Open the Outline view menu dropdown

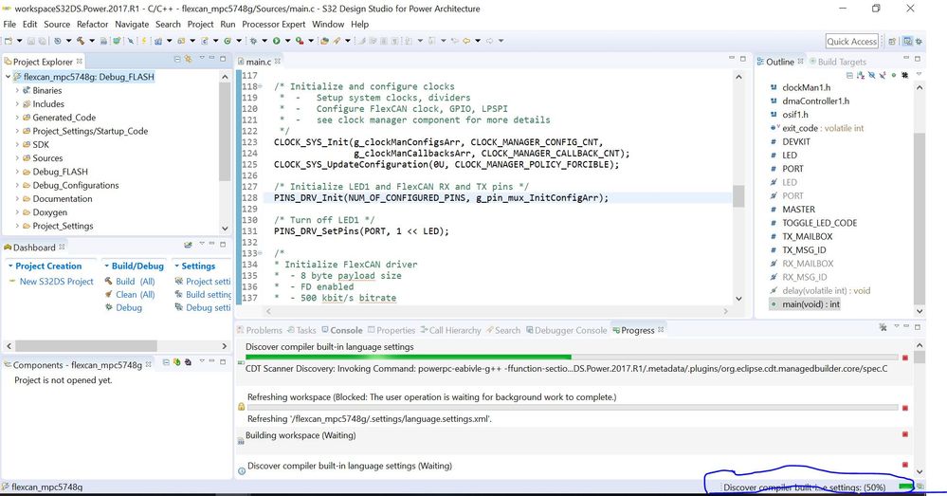coord(919,74)
